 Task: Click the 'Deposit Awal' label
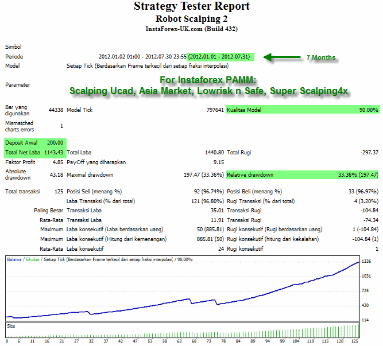(21, 143)
